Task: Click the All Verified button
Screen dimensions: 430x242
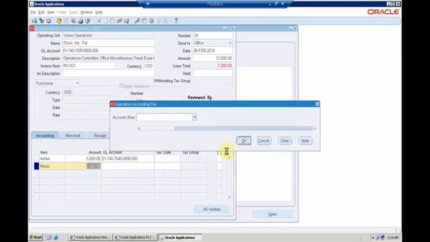Action: tap(212, 209)
